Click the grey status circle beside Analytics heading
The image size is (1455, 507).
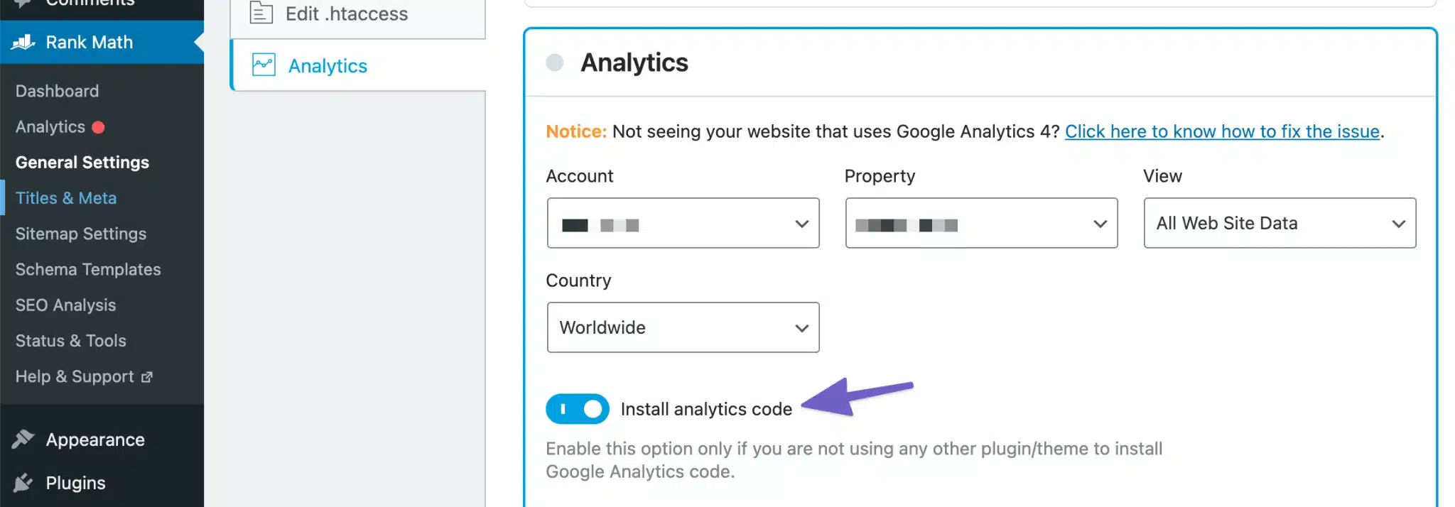tap(555, 62)
